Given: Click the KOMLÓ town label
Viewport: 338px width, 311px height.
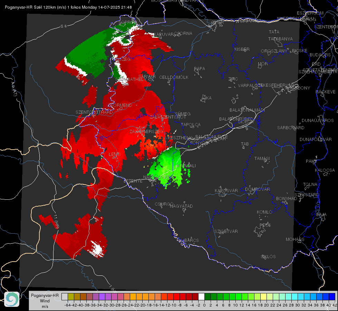Looking at the screenshot, I should (264, 212).
